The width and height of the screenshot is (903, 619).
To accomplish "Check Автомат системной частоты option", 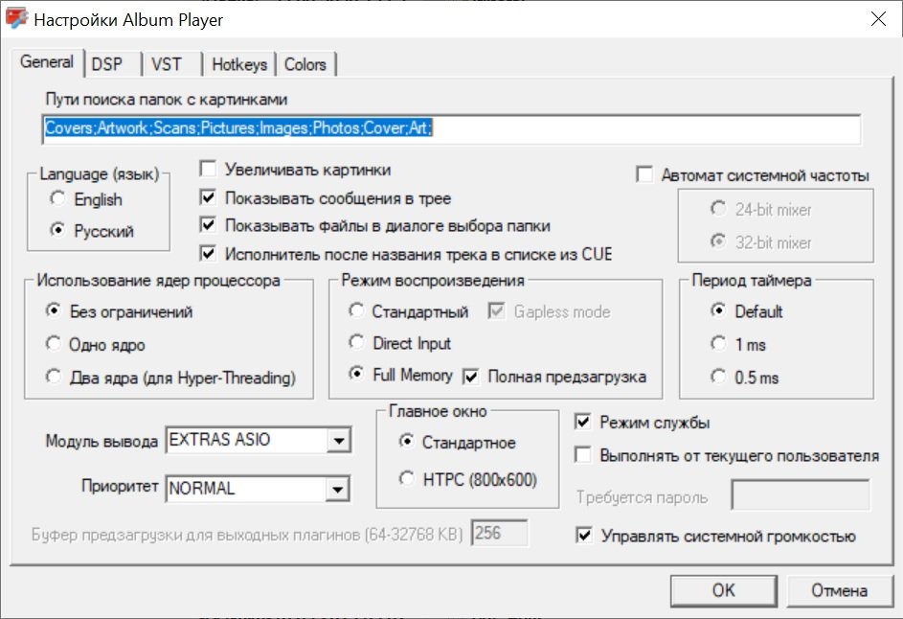I will pos(644,175).
